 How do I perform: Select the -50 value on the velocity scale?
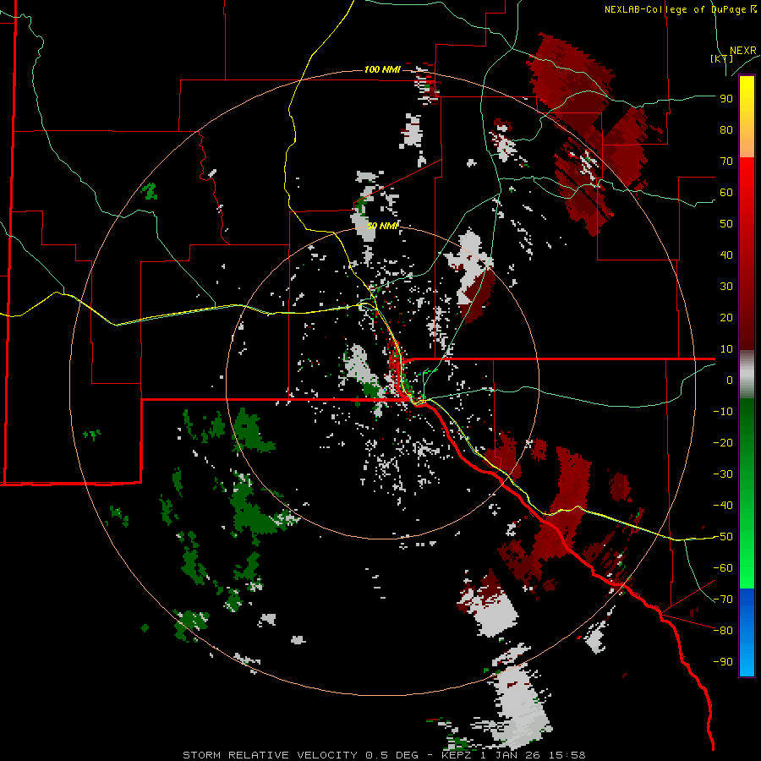(723, 537)
